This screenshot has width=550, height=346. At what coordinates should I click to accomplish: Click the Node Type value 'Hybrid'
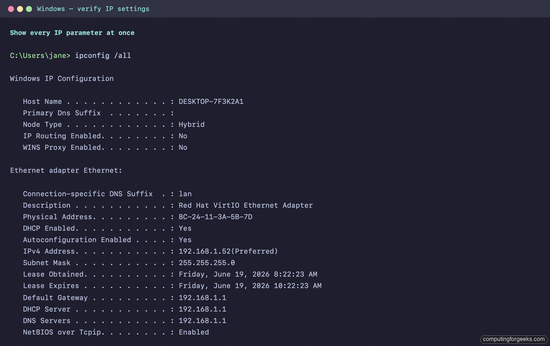click(191, 125)
